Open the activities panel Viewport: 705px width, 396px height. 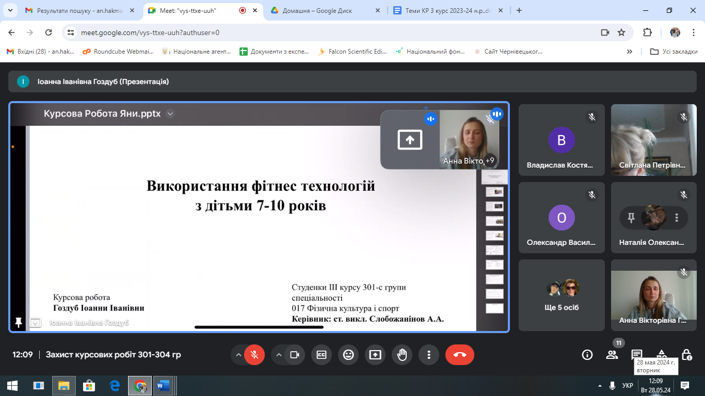tap(662, 355)
